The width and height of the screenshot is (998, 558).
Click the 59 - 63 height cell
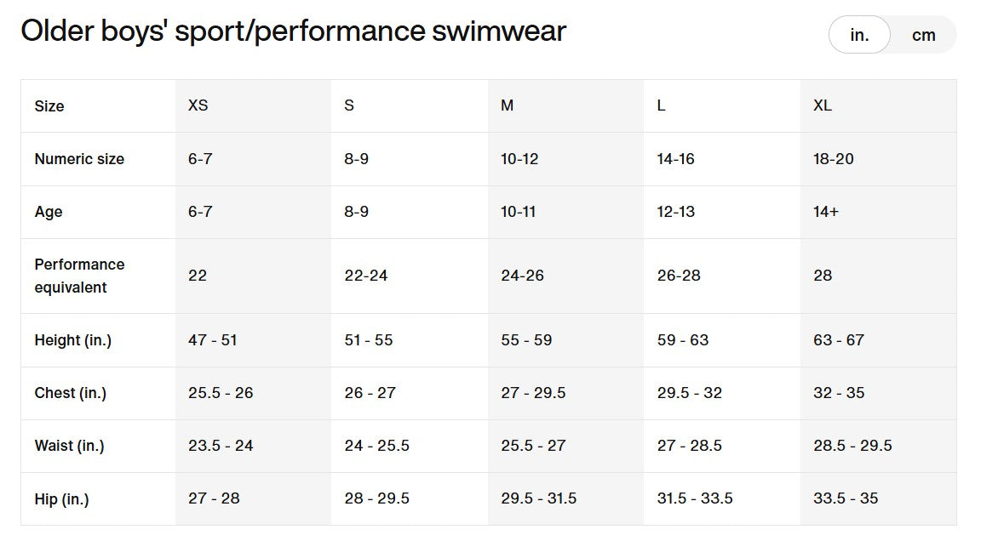coord(683,340)
